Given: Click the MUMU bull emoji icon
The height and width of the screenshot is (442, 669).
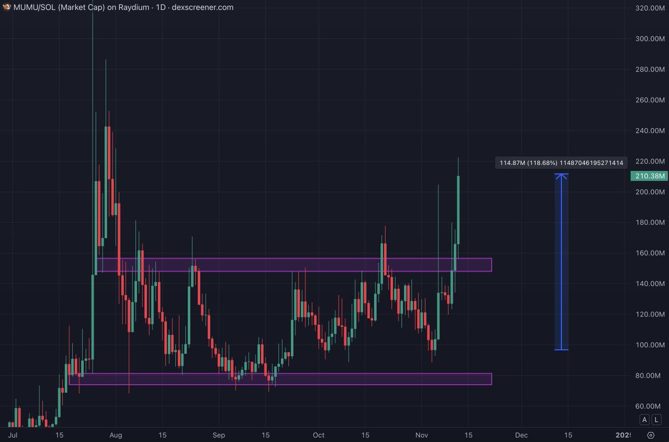Looking at the screenshot, I should click(7, 7).
